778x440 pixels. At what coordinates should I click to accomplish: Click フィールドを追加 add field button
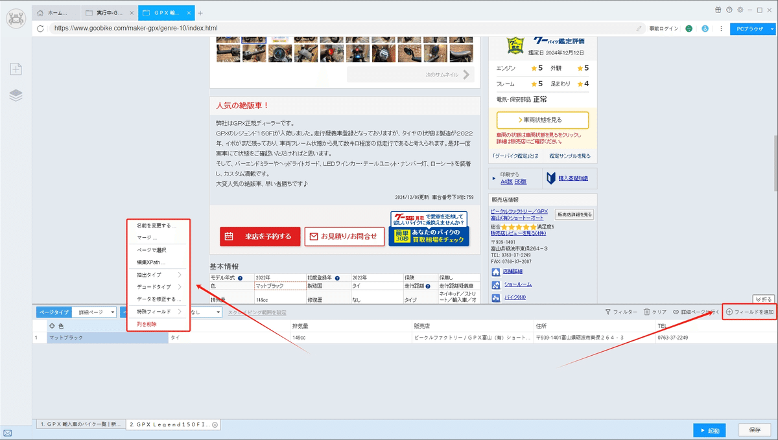click(749, 312)
